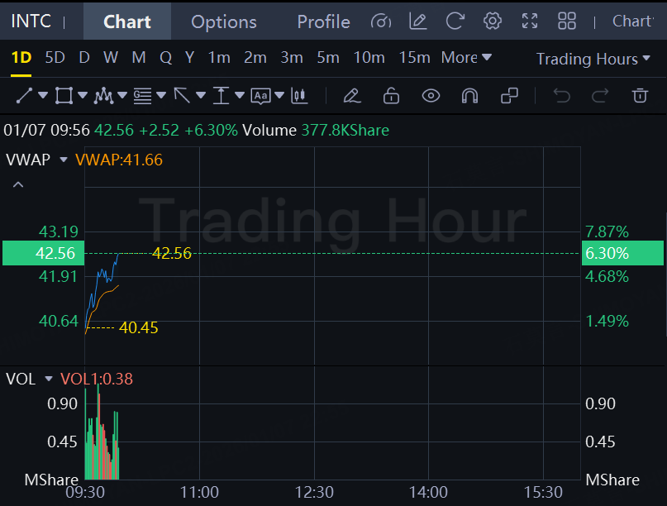Open chart settings gear icon
The image size is (667, 506).
click(492, 21)
